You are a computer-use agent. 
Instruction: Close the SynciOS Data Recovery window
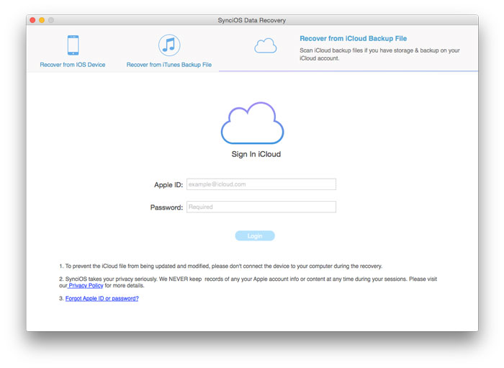tap(32, 20)
